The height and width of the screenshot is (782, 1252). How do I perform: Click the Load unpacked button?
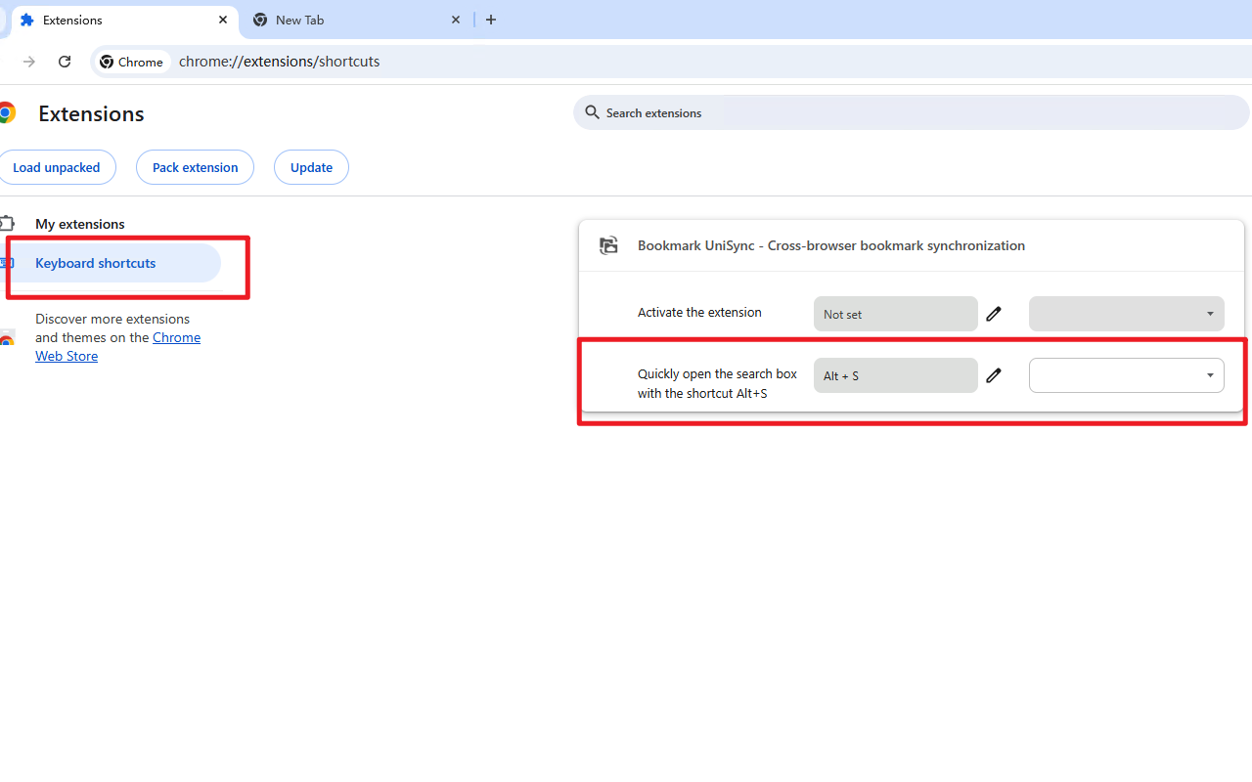[x=57, y=167]
